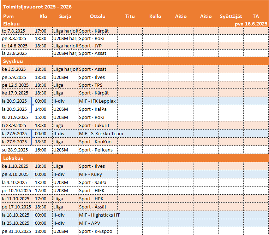Select date cell 'ke 17.9.2025'

(18, 93)
